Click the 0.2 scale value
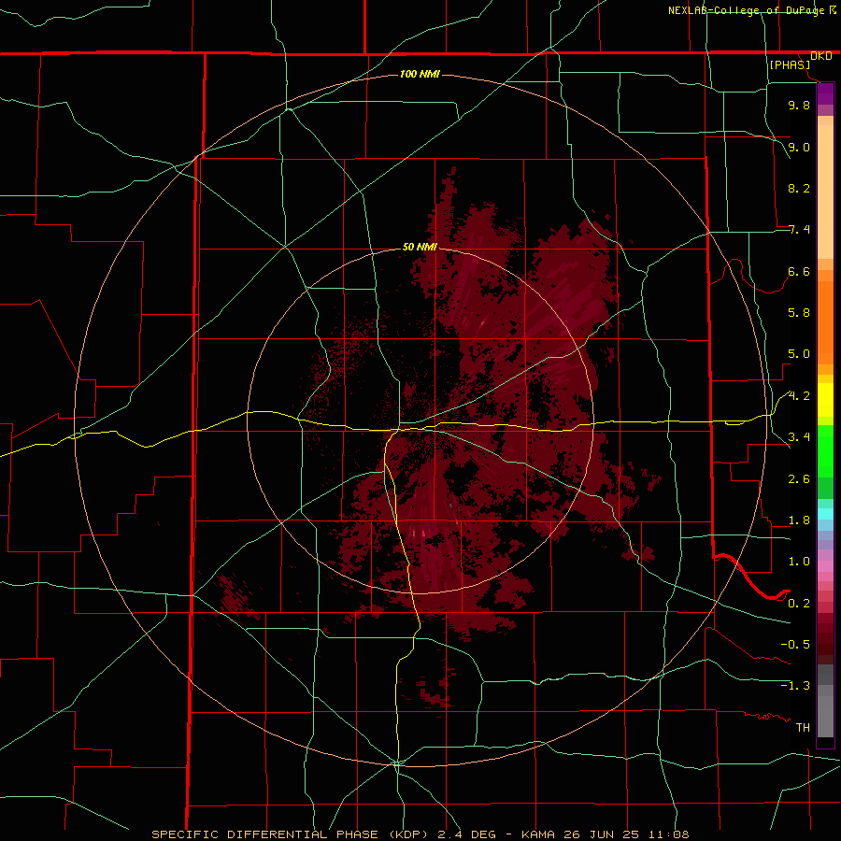Viewport: 841px width, 841px height. point(799,604)
